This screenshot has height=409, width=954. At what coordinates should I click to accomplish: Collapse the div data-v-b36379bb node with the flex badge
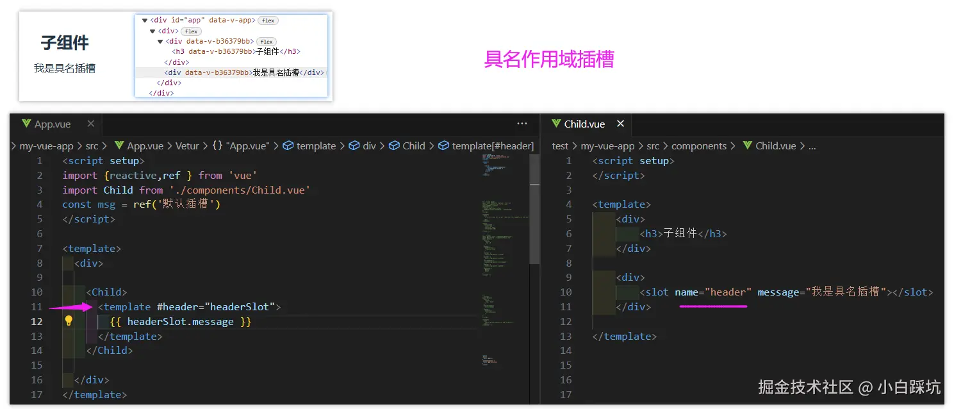click(160, 41)
